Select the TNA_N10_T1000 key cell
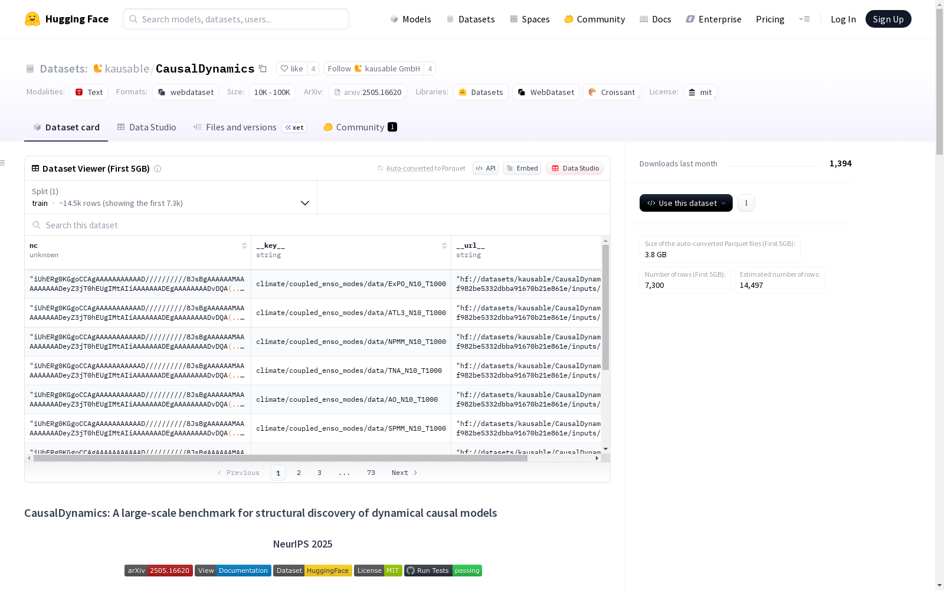 coord(351,371)
